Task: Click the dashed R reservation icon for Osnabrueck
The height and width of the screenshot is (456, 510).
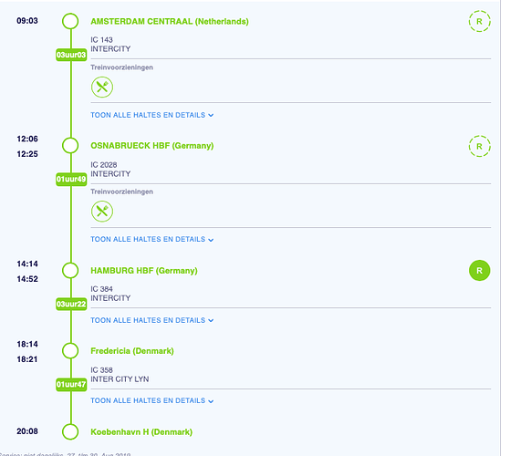Action: pyautogui.click(x=479, y=146)
